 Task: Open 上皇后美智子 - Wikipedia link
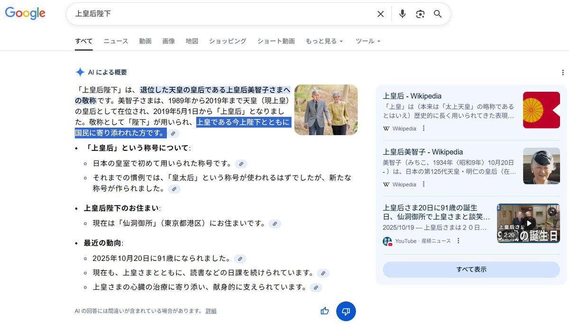pyautogui.click(x=422, y=152)
